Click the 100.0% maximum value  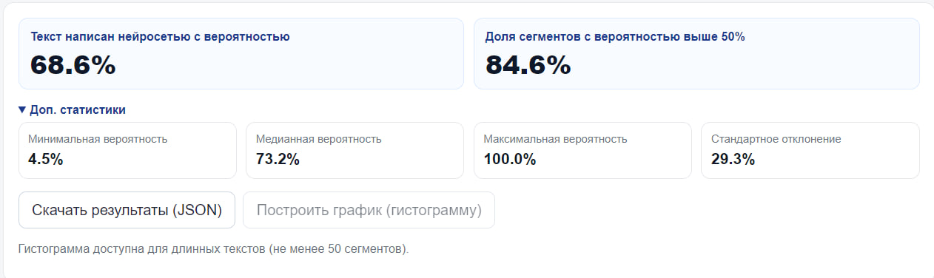click(x=510, y=159)
